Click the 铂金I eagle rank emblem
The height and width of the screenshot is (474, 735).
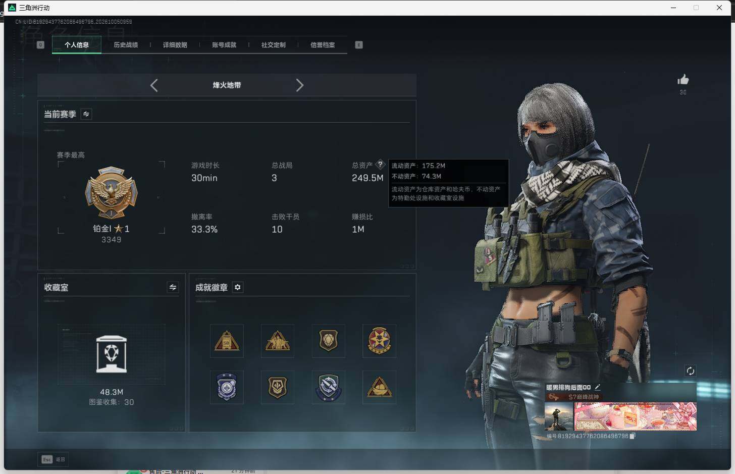[111, 193]
